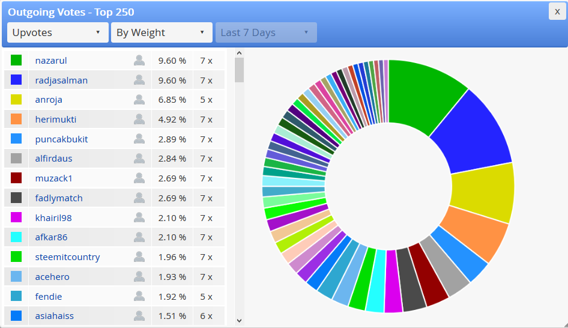Screen dimensions: 568x328
Task: Open acehero account link
Action: pyautogui.click(x=52, y=276)
